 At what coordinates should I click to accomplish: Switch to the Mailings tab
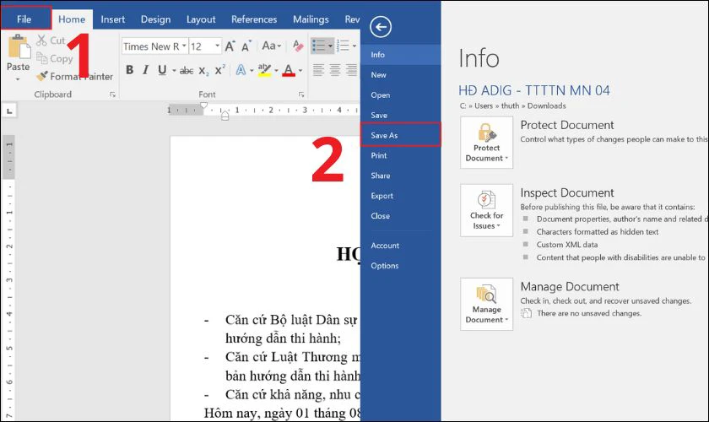[311, 19]
